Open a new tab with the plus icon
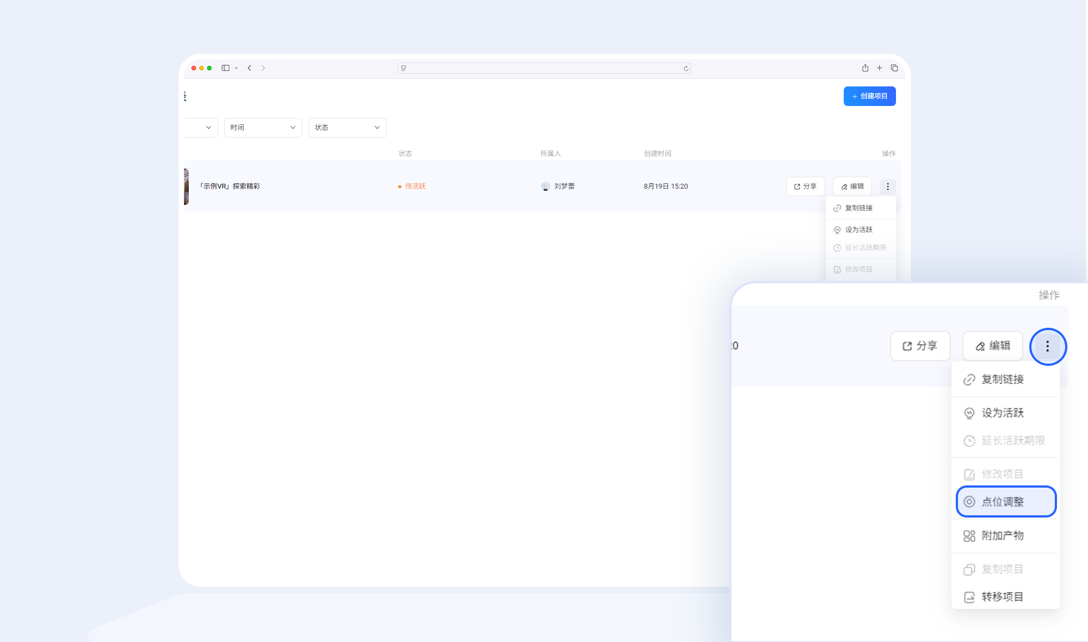The image size is (1088, 642). (x=879, y=68)
